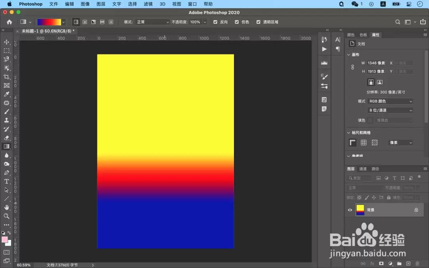Viewport: 429px width, 268px height.
Task: Open the 模式 blend mode dropdown
Action: pos(153,22)
